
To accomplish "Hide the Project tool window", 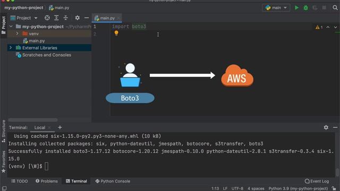I will click(x=87, y=18).
